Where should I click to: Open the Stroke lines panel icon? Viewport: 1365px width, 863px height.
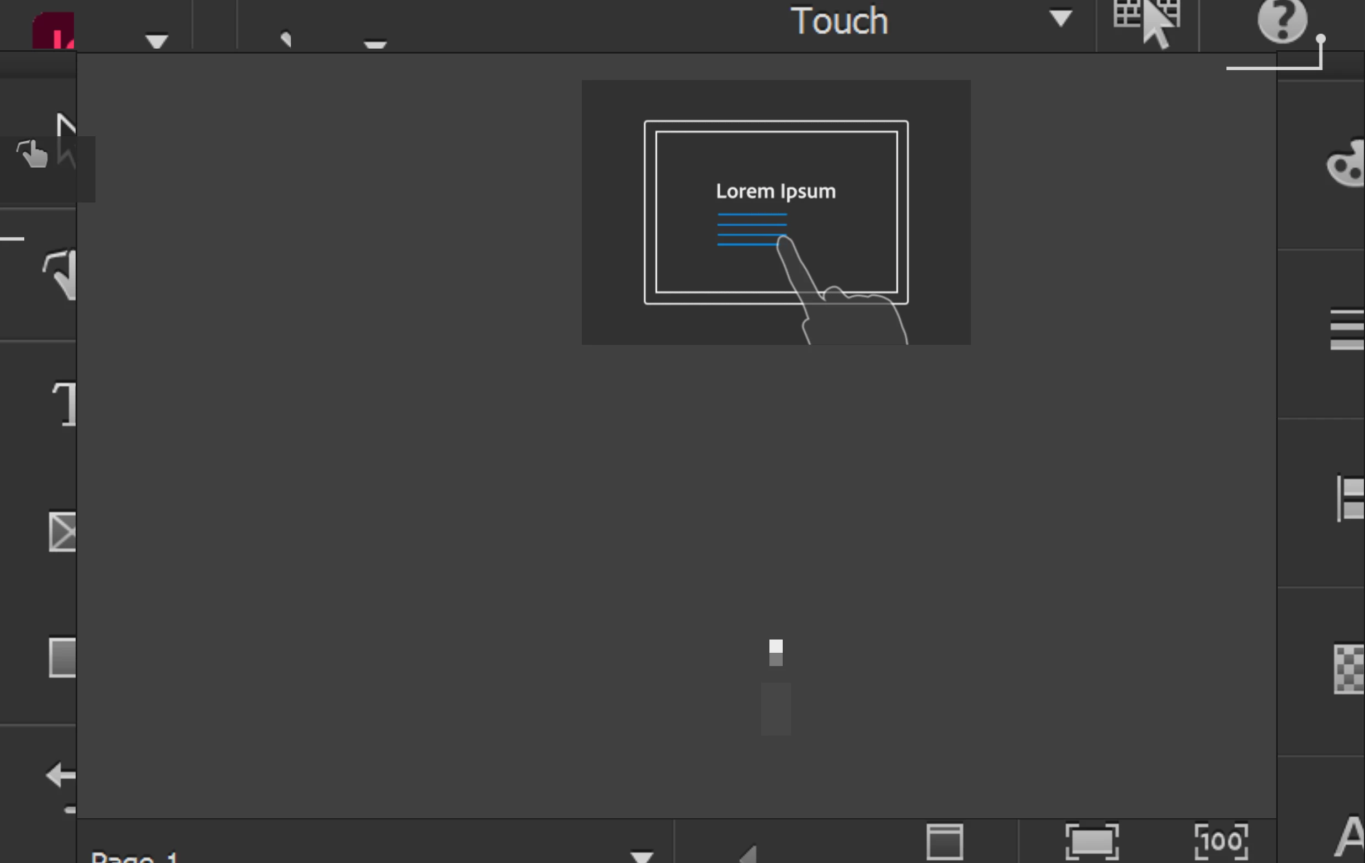[1347, 329]
